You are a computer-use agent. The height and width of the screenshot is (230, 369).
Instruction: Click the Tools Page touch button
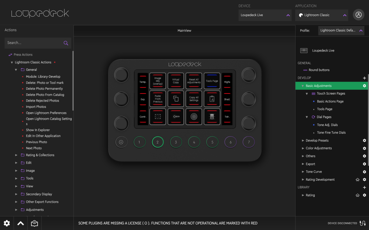(212, 81)
